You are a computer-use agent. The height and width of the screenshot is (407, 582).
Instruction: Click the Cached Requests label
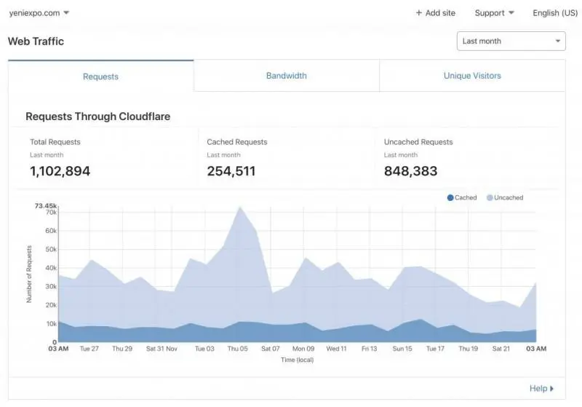(x=237, y=142)
